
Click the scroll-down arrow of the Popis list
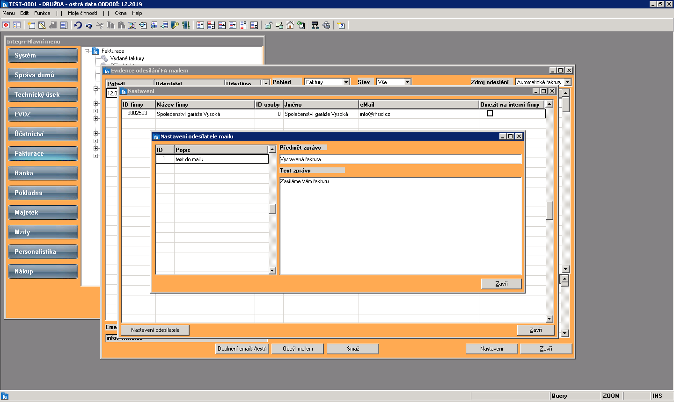click(272, 271)
